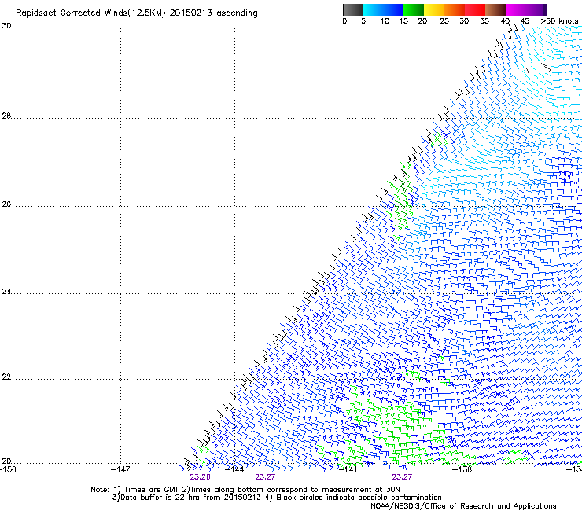The height and width of the screenshot is (511, 582).
Task: Click the '>50 knots' legend label
Action: pyautogui.click(x=559, y=21)
